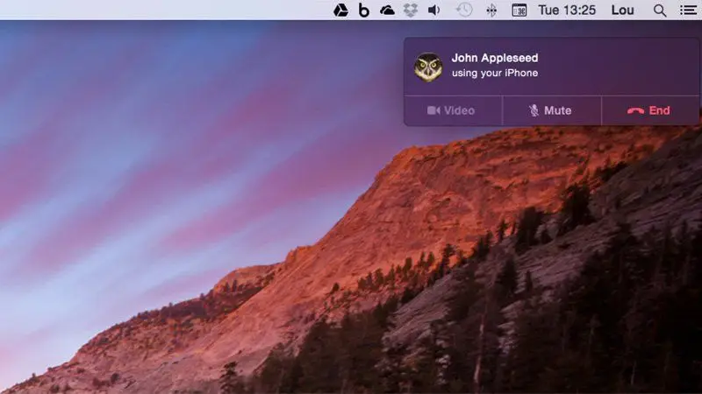Screen dimensions: 702x394
Task: Click the owl contact avatar
Action: click(428, 67)
